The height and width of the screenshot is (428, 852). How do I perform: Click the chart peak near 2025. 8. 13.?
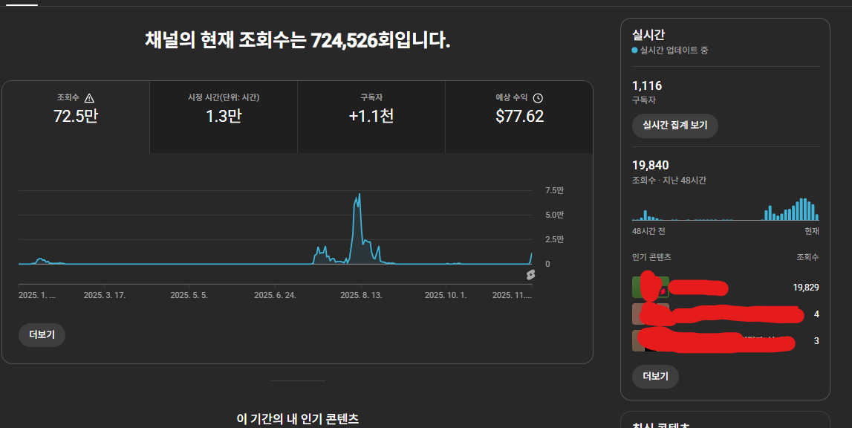pos(360,195)
